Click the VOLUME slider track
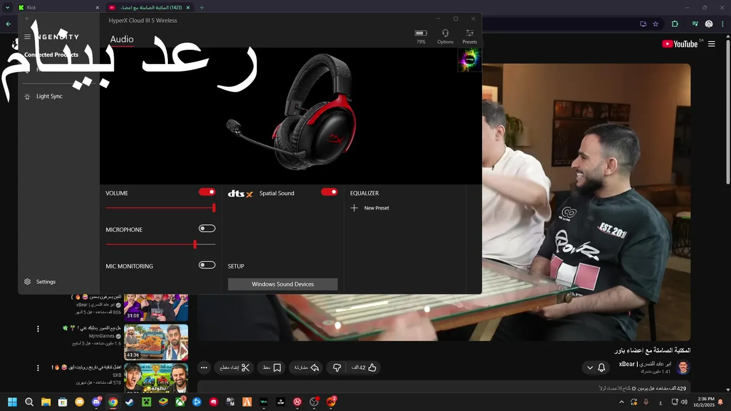731x411 pixels. coord(160,208)
